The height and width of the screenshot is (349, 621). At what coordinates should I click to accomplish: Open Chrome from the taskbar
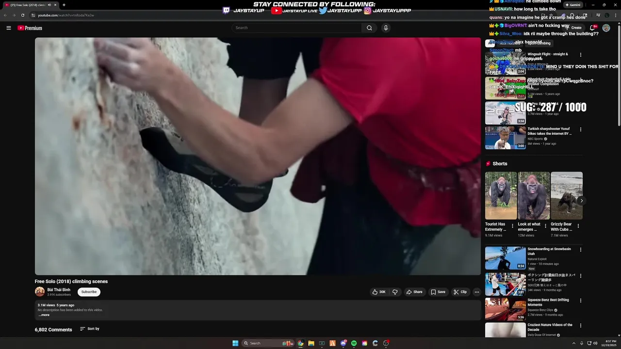tap(300, 343)
